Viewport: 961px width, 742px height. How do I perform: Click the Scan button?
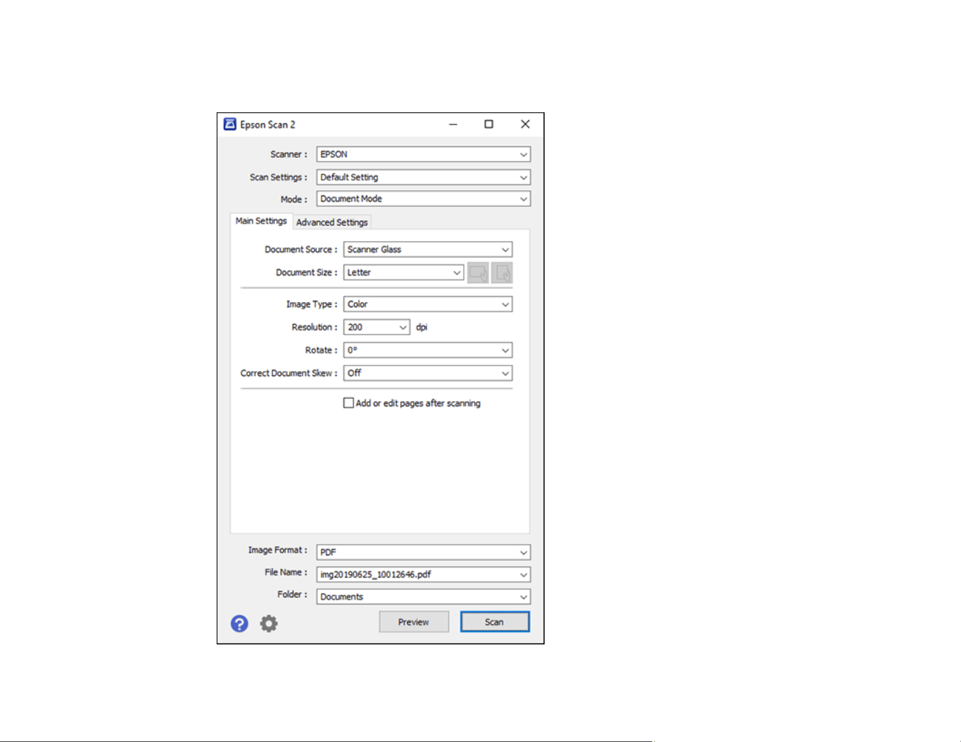494,622
